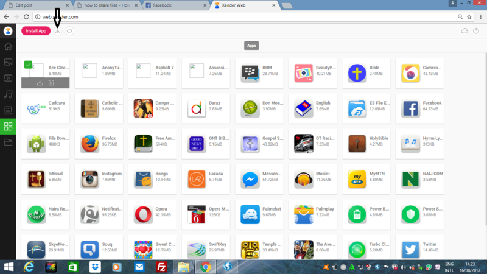Image resolution: width=487 pixels, height=274 pixels.
Task: Click the Install App button
Action: click(36, 31)
